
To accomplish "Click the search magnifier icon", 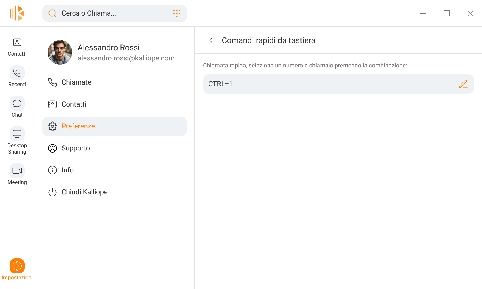I will [52, 13].
